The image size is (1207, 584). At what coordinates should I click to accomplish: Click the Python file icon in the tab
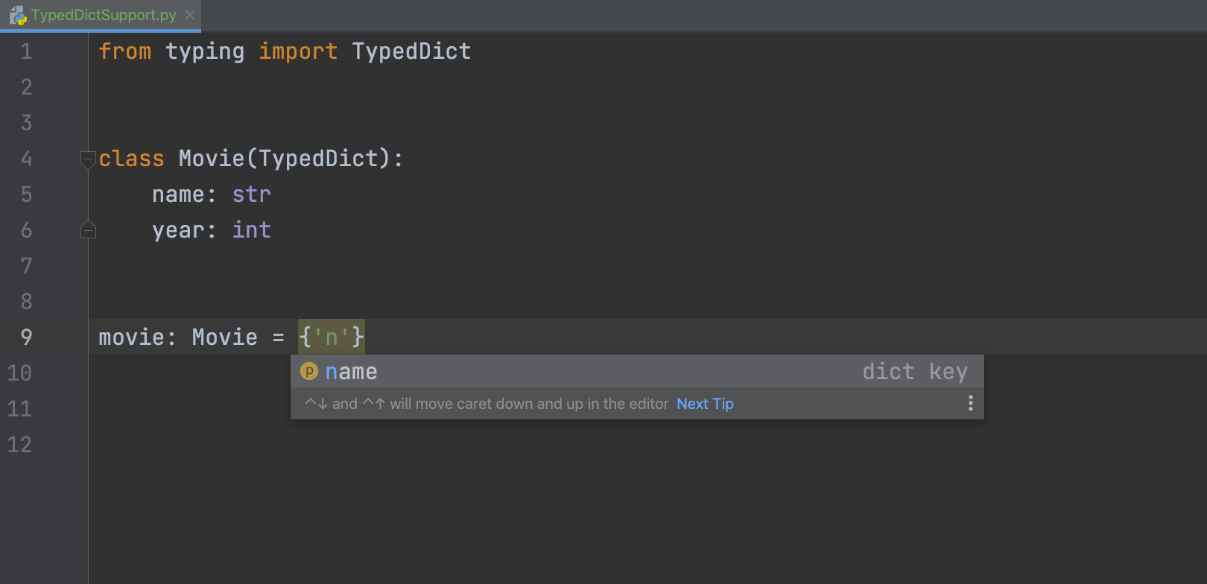(18, 15)
